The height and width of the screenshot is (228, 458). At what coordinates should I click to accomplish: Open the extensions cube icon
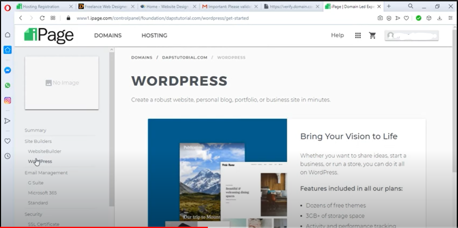429,18
